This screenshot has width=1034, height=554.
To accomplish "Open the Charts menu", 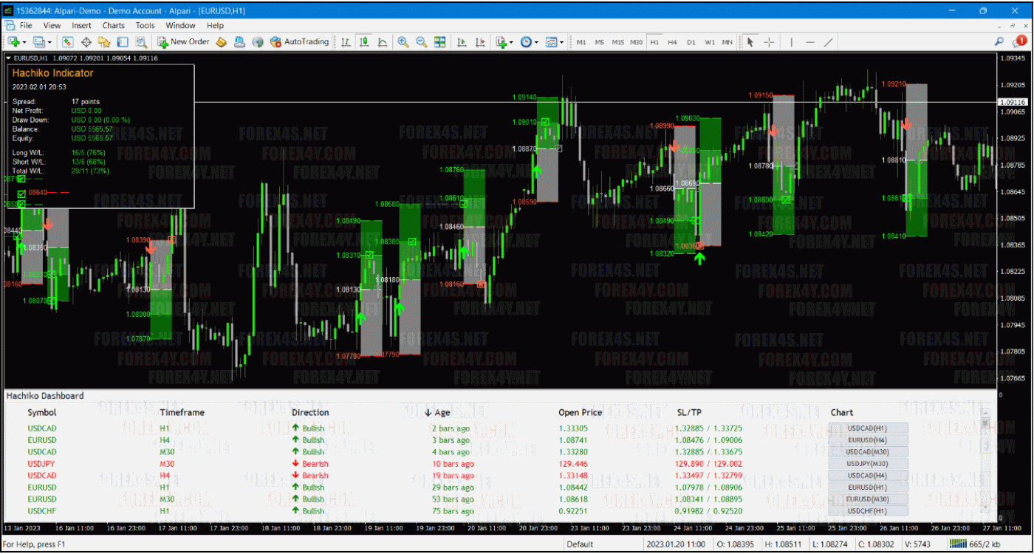I will [113, 25].
